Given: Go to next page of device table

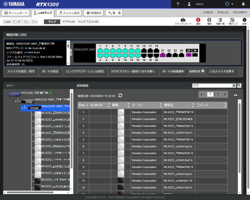Looking at the screenshot, I should [225, 94].
